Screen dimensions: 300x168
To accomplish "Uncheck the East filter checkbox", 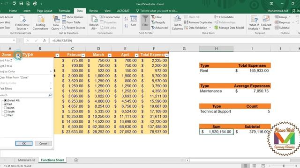I will tap(5, 104).
